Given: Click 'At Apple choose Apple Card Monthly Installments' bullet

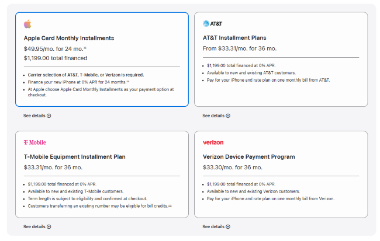Looking at the screenshot, I should pos(101,92).
